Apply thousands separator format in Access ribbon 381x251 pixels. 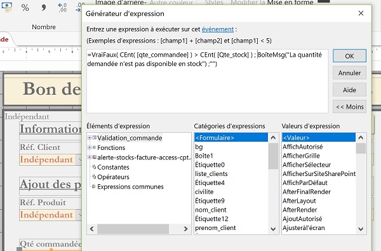pyautogui.click(x=43, y=7)
